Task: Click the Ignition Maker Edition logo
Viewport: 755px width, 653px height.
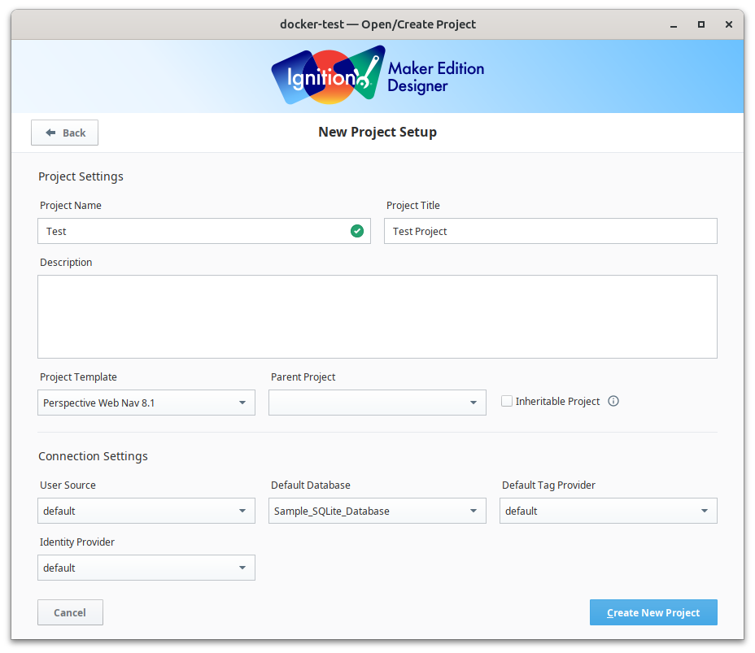Action: tap(377, 76)
